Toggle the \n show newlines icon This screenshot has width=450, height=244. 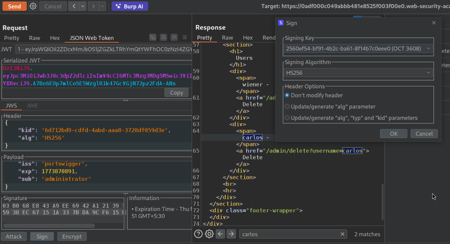(x=174, y=37)
